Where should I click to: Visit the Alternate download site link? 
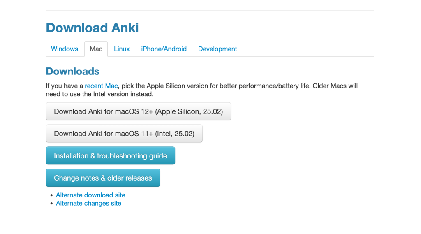90,195
